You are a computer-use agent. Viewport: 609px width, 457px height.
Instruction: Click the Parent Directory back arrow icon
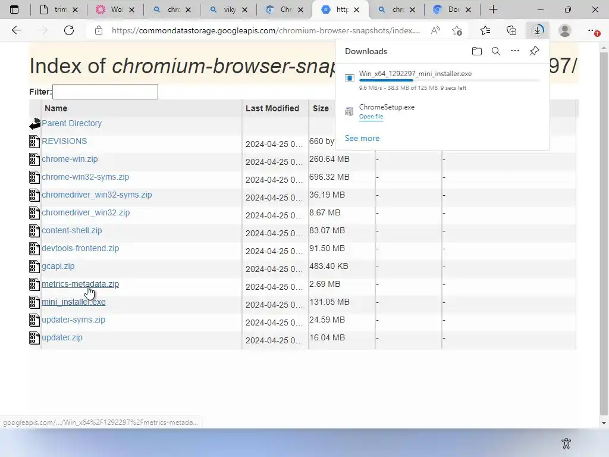(35, 124)
